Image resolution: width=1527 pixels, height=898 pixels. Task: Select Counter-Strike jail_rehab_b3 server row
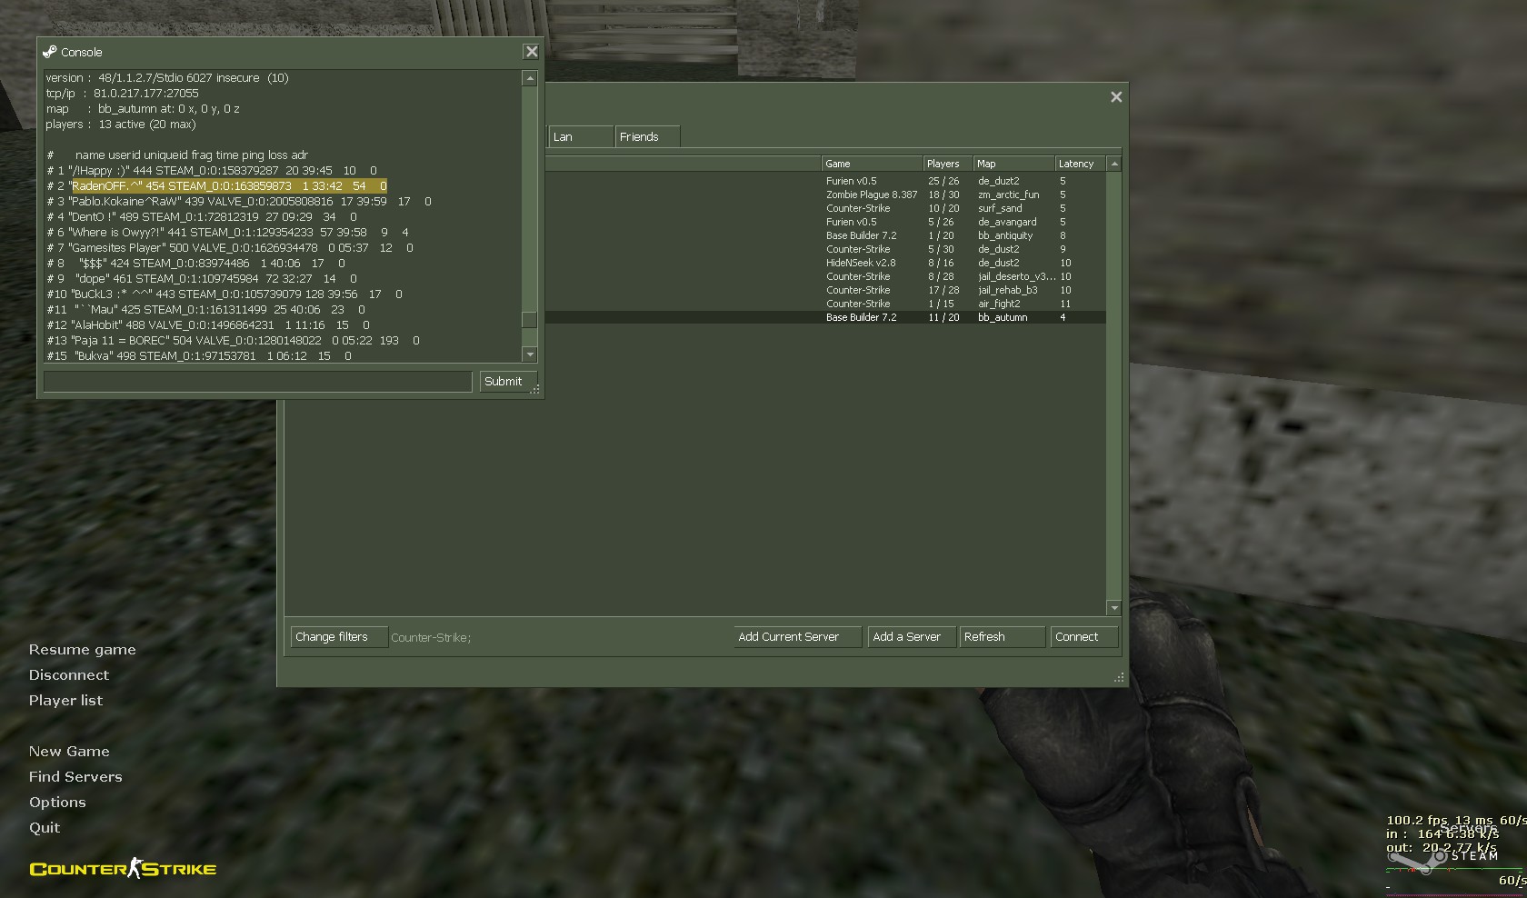pos(825,290)
